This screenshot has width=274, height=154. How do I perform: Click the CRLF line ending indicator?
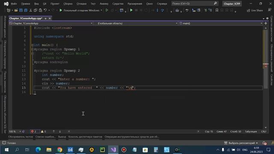coord(264,131)
